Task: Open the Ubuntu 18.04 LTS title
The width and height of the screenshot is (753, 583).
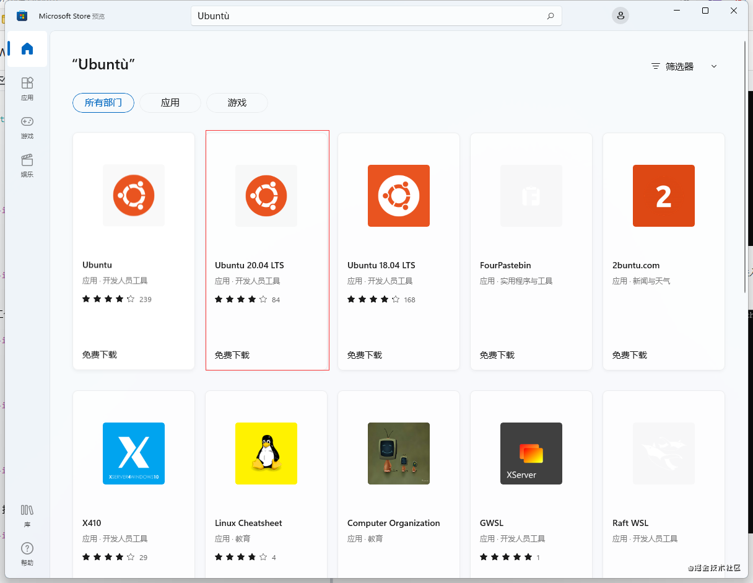Action: coord(381,265)
